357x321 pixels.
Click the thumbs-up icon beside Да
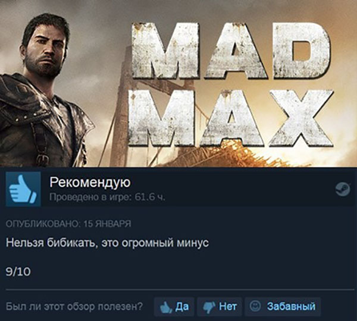pyautogui.click(x=166, y=307)
